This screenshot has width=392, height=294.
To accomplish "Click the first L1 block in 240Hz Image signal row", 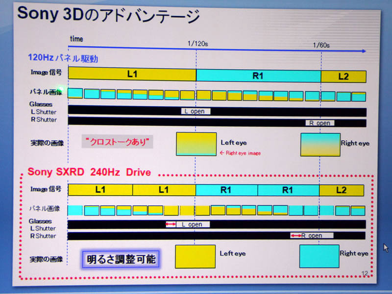I will 100,190.
